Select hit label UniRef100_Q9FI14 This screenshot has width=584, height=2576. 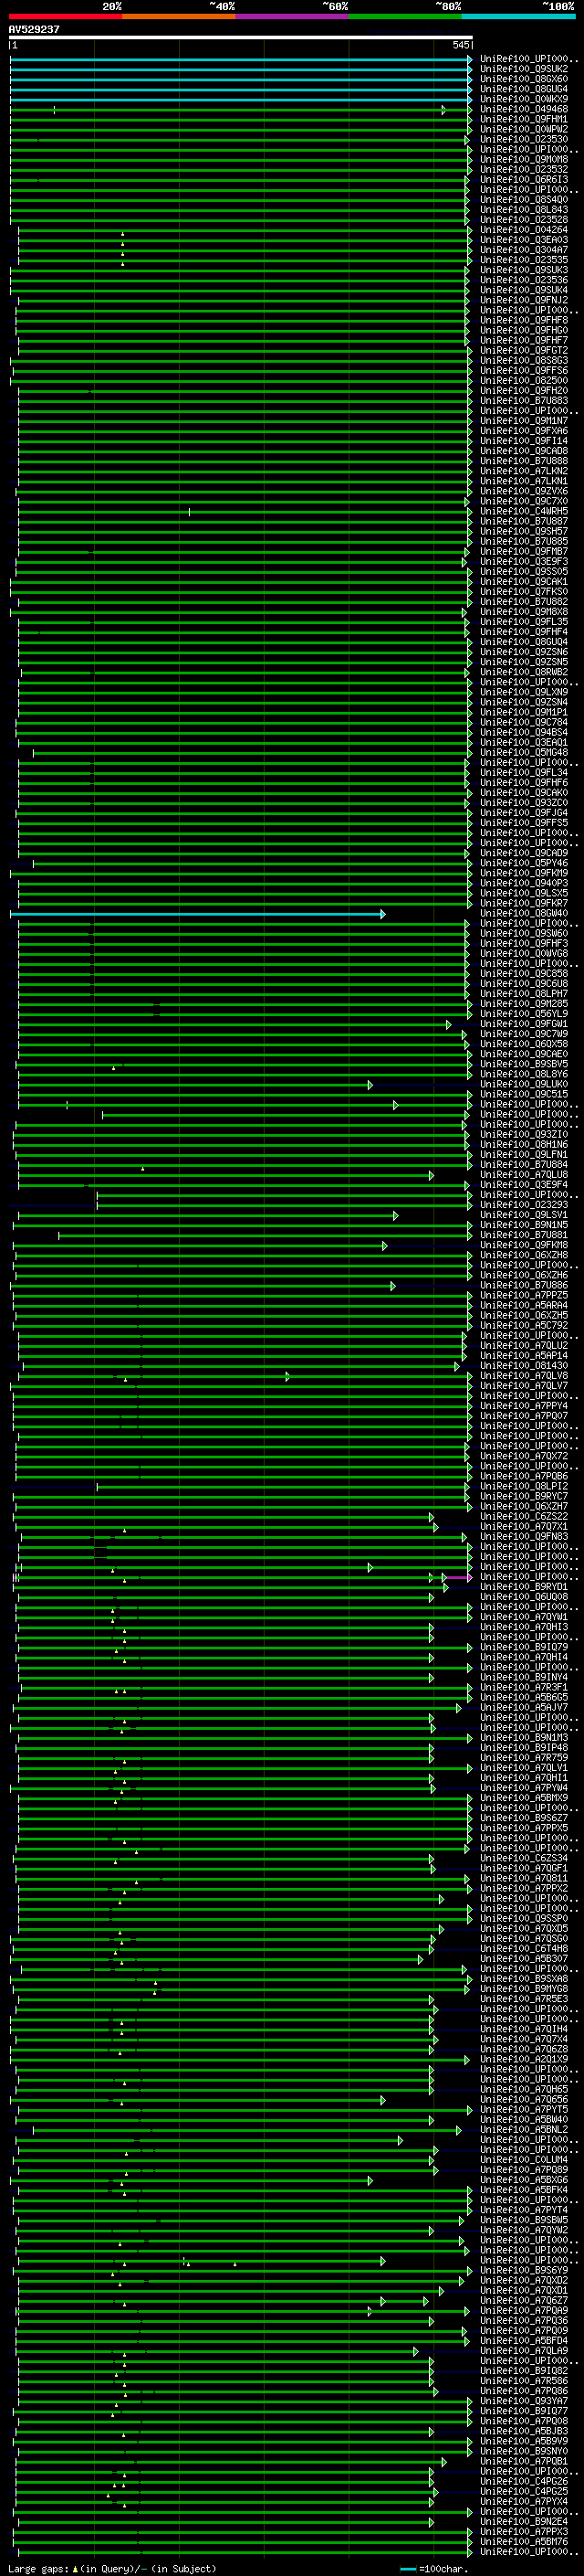point(524,441)
